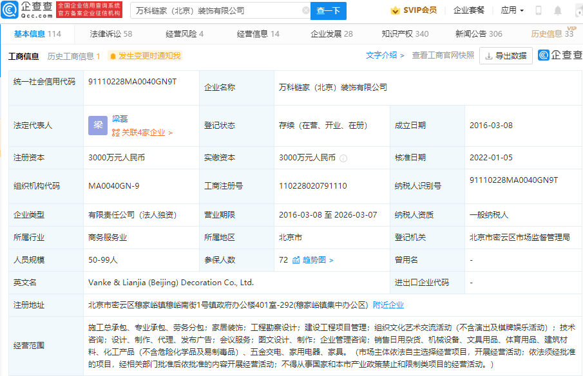Clear the search box with X icon

(x=305, y=11)
